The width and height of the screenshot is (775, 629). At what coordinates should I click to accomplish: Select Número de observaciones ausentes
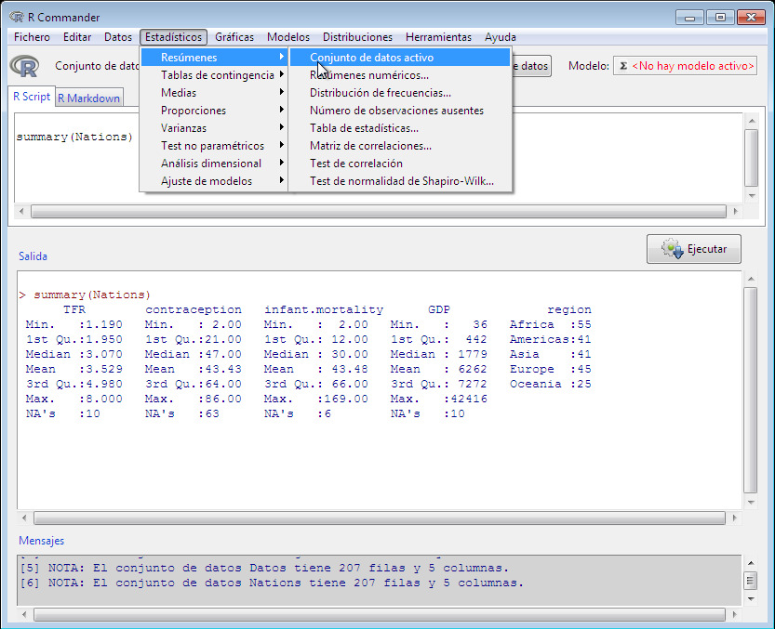pyautogui.click(x=400, y=111)
